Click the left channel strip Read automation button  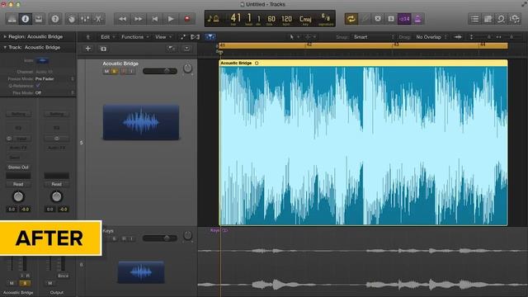(x=18, y=184)
